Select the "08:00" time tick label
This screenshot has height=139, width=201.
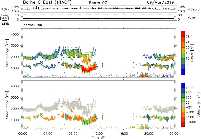(x=73, y=134)
